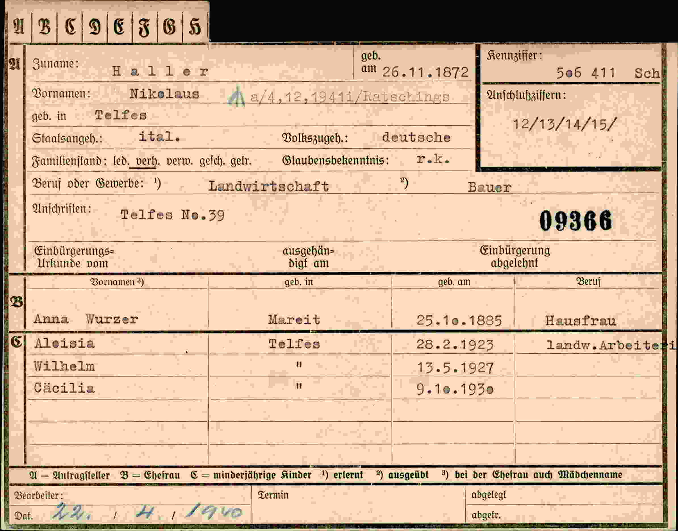Click the 'Glaubensbekenntnis:' label

tap(335, 161)
